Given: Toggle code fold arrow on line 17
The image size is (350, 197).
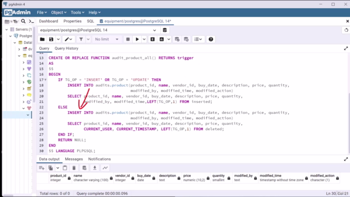Looking at the screenshot, I should click(45, 80).
